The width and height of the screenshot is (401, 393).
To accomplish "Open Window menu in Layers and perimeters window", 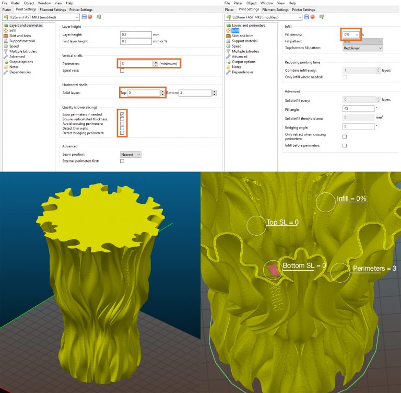I will (44, 3).
